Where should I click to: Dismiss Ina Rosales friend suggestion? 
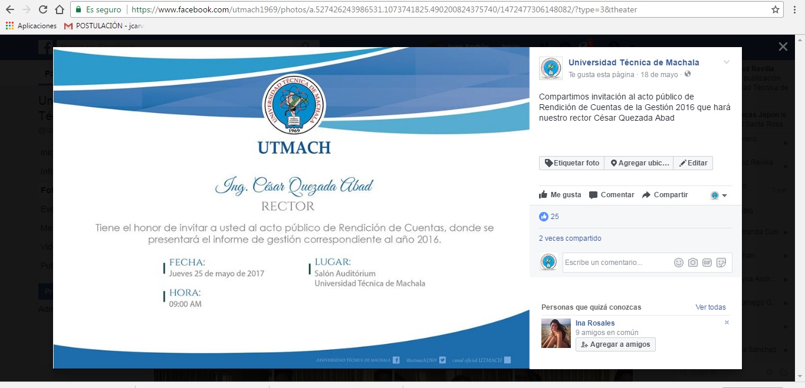pos(727,323)
